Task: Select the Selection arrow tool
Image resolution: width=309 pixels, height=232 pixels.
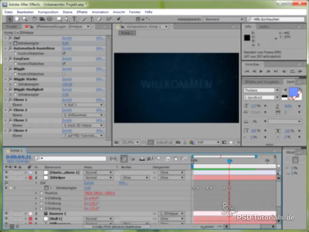Action: pyautogui.click(x=9, y=19)
